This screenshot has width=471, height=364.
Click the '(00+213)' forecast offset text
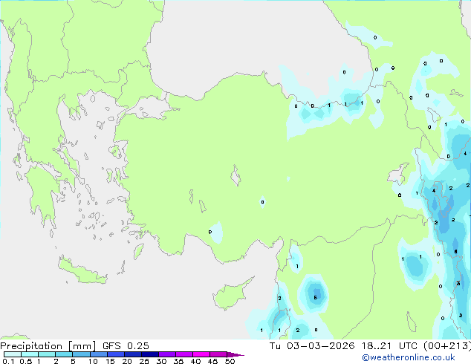(447, 346)
